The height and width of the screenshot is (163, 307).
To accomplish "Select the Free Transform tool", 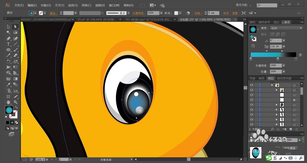I will (x=15, y=67).
